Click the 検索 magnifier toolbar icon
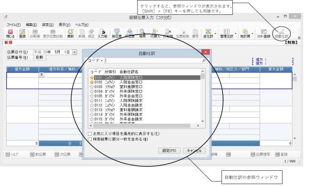This screenshot has height=187, width=315. coord(142,33)
